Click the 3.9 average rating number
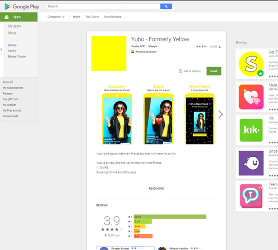Image resolution: width=278 pixels, height=250 pixels. [112, 221]
